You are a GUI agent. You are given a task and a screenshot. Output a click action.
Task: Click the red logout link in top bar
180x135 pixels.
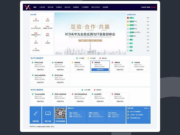(x=153, y=7)
